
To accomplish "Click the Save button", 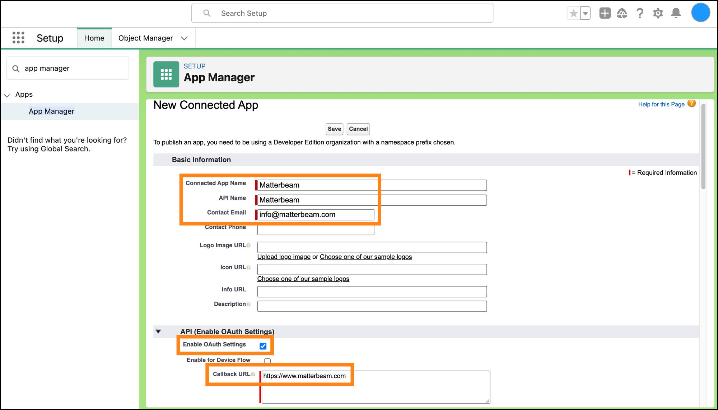I will 334,129.
